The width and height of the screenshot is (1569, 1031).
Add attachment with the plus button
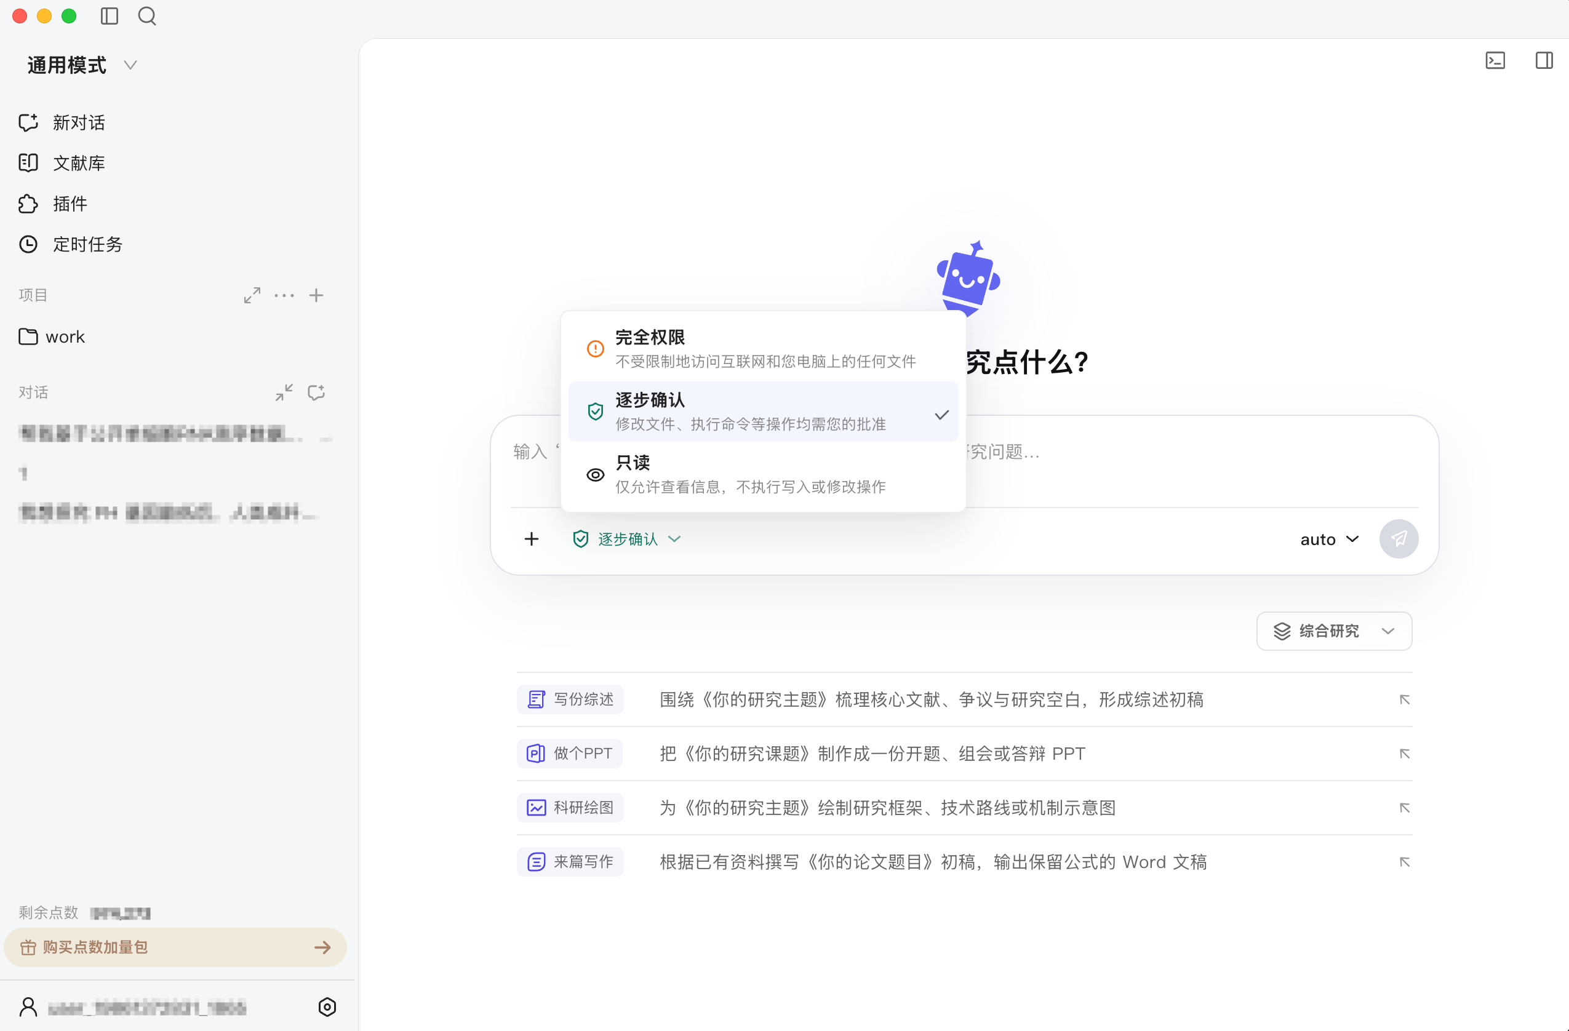(x=532, y=539)
